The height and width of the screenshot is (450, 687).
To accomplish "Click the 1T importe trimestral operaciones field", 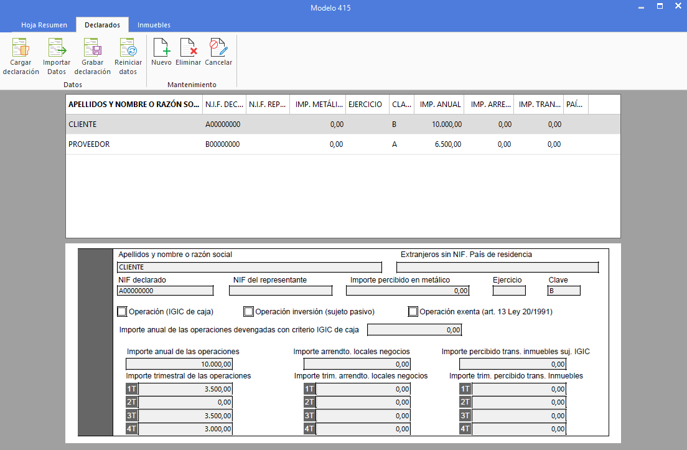I will pyautogui.click(x=185, y=389).
